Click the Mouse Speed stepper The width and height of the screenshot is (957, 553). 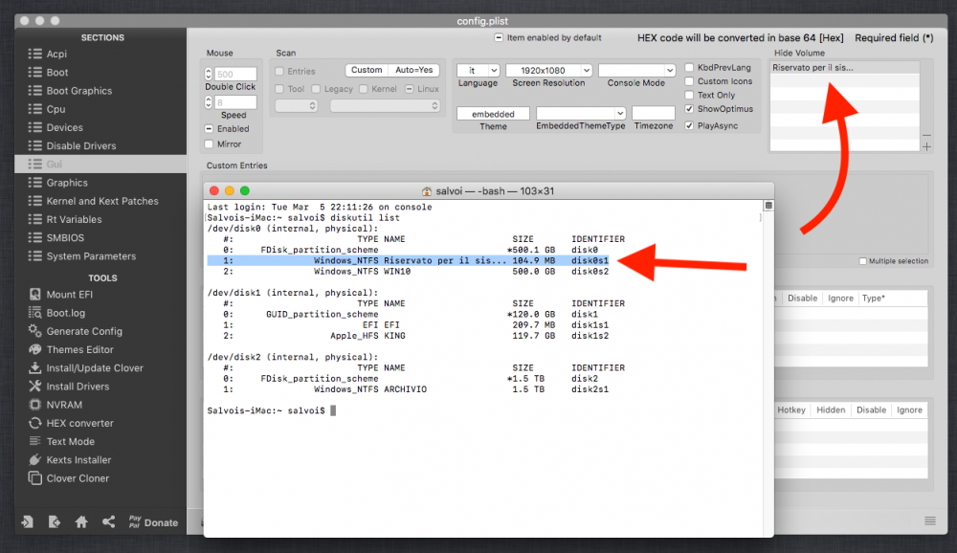click(x=208, y=102)
